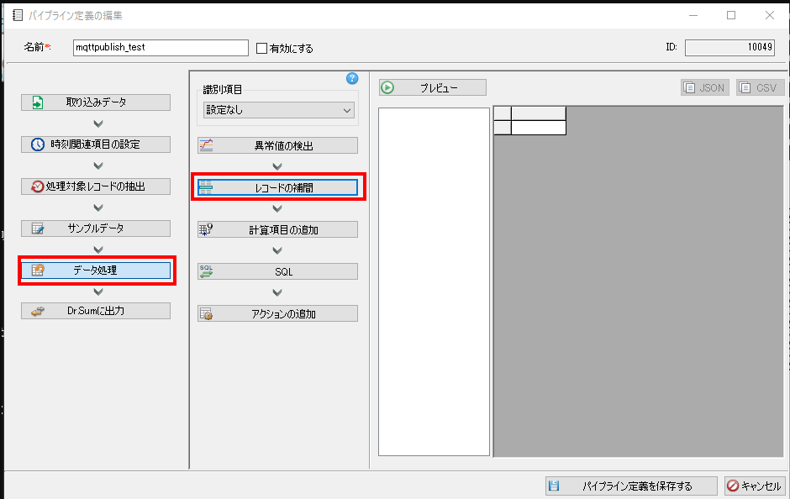
Task: Close the pipeline definition window
Action: pyautogui.click(x=769, y=15)
